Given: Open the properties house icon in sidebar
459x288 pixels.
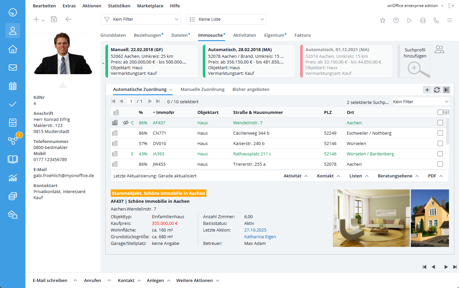Looking at the screenshot, I should (x=13, y=49).
